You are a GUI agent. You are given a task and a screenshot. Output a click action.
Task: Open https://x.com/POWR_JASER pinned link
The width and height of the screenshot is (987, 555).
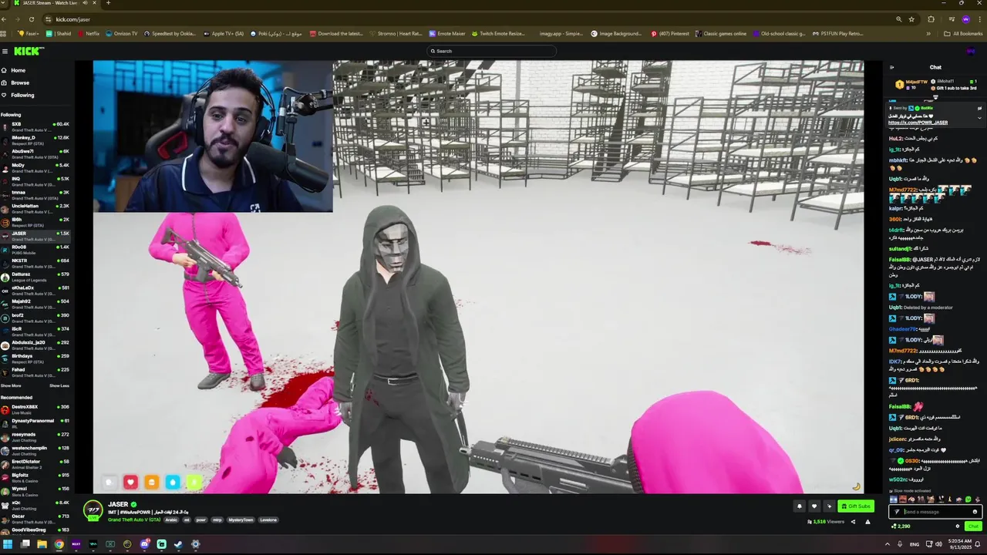[x=918, y=123]
